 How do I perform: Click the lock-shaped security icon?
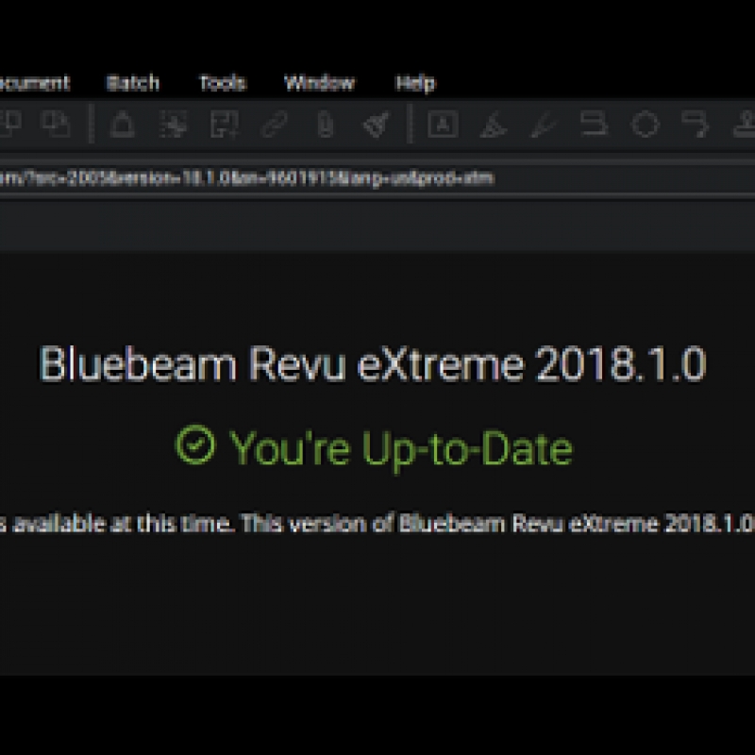click(x=122, y=125)
